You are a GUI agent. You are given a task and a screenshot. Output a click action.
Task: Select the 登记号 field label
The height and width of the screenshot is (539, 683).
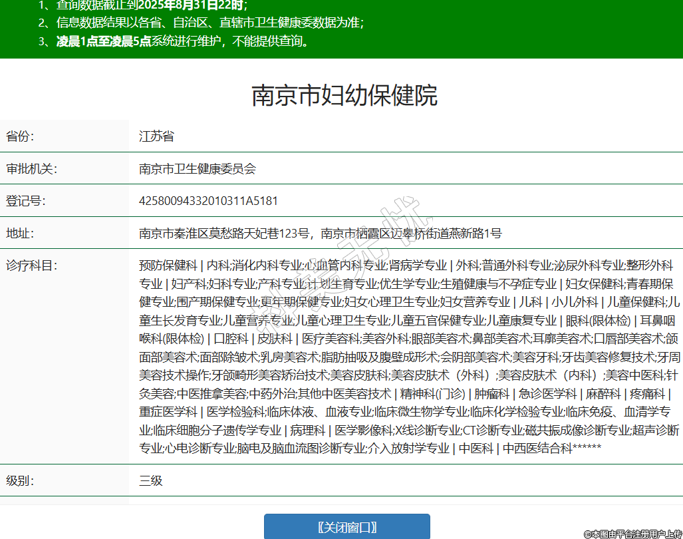pyautogui.click(x=26, y=201)
